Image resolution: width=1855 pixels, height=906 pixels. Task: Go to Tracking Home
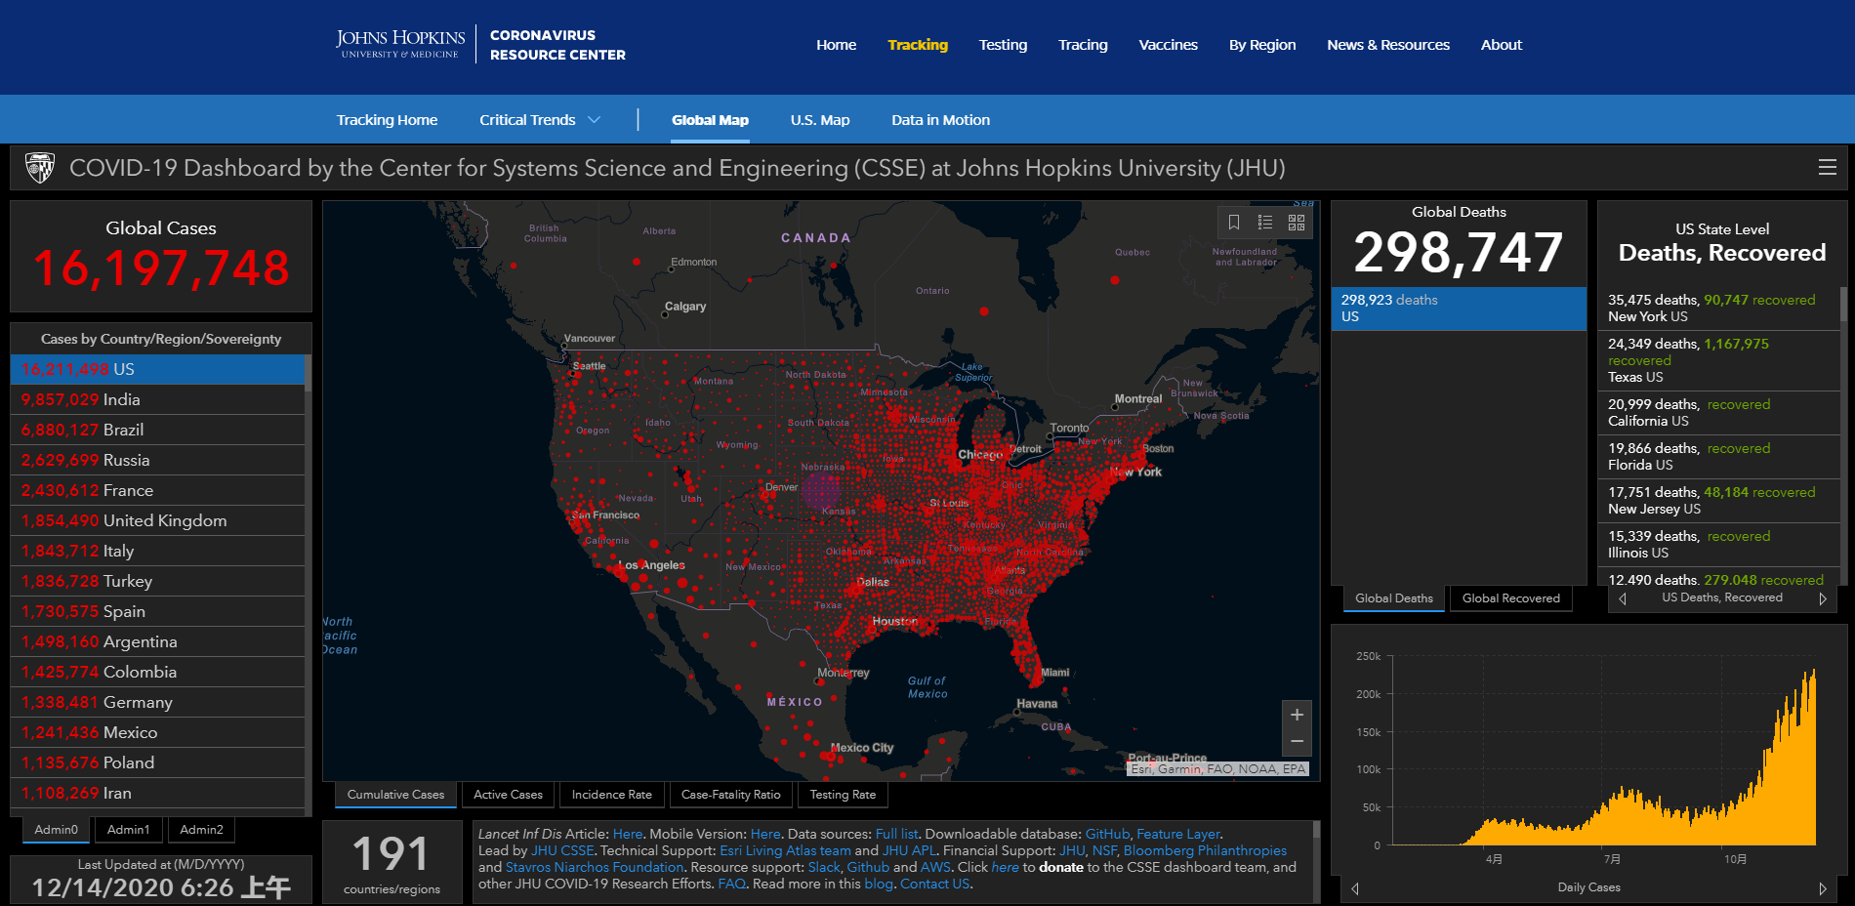click(x=387, y=120)
